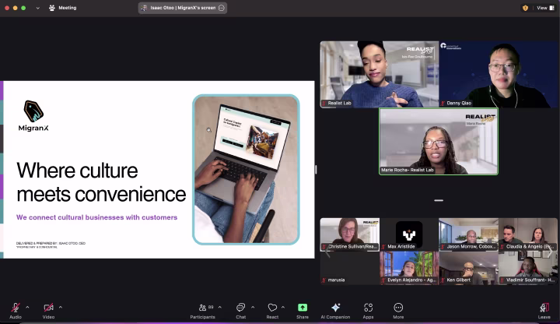The image size is (560, 324).
Task: Click the MigranX logo on the slide
Action: tap(33, 116)
